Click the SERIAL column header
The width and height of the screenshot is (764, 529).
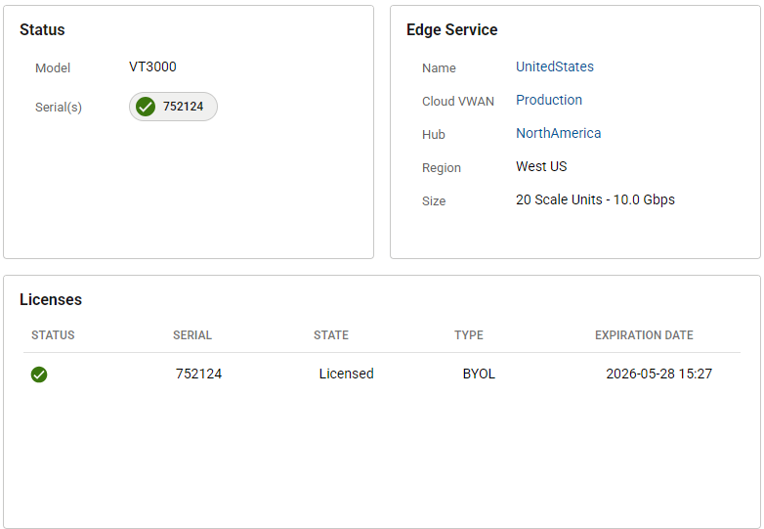pyautogui.click(x=192, y=335)
